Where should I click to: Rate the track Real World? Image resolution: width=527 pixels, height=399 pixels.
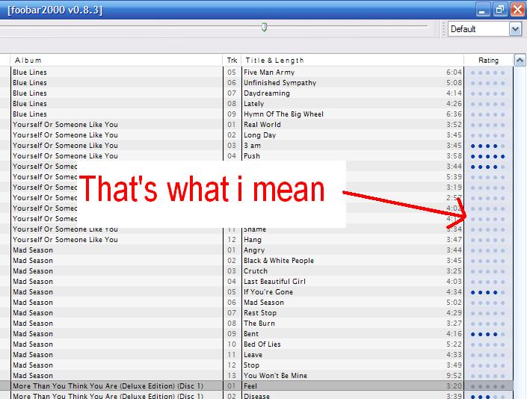point(488,125)
